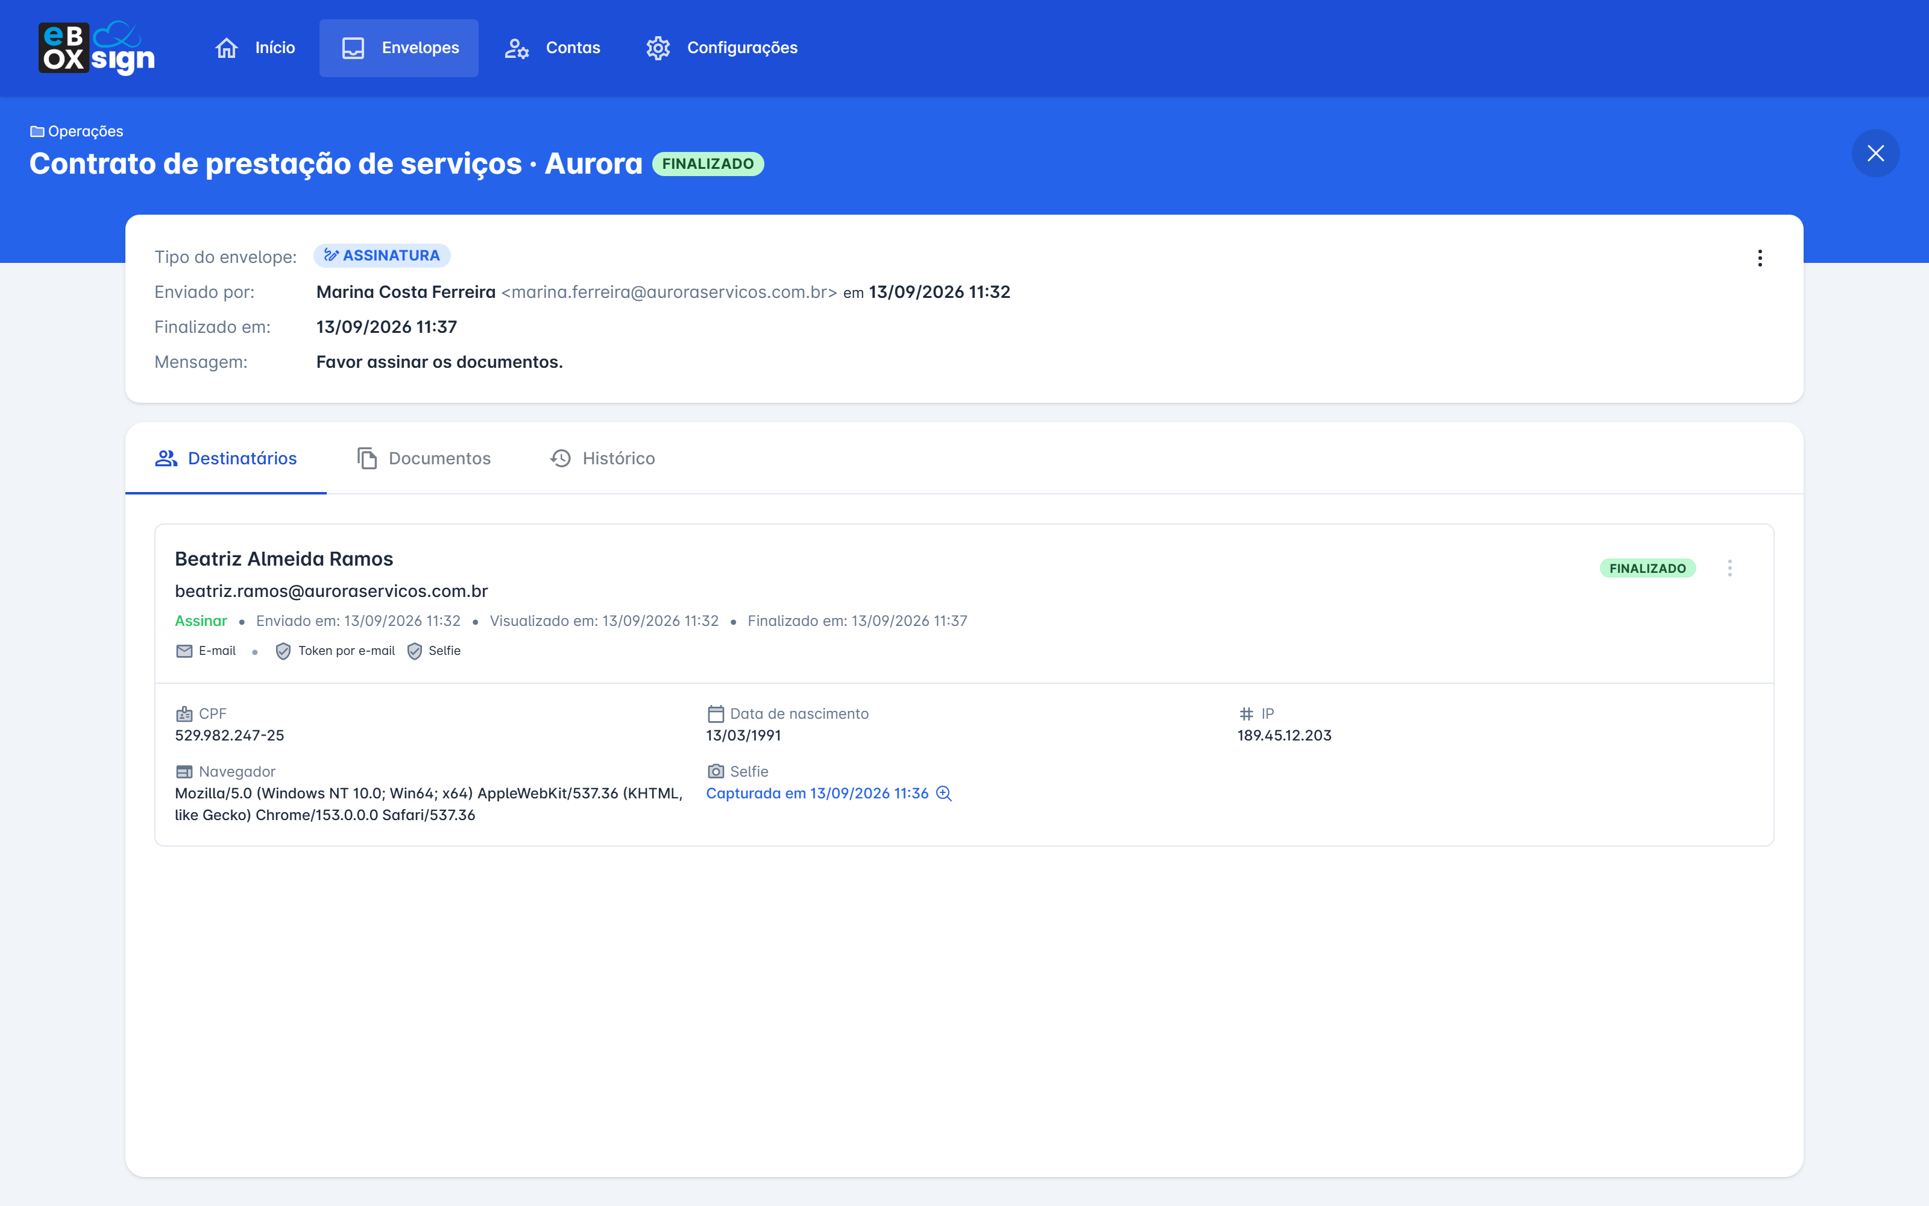The height and width of the screenshot is (1206, 1929).
Task: Click the Documentos pages icon
Action: (367, 459)
